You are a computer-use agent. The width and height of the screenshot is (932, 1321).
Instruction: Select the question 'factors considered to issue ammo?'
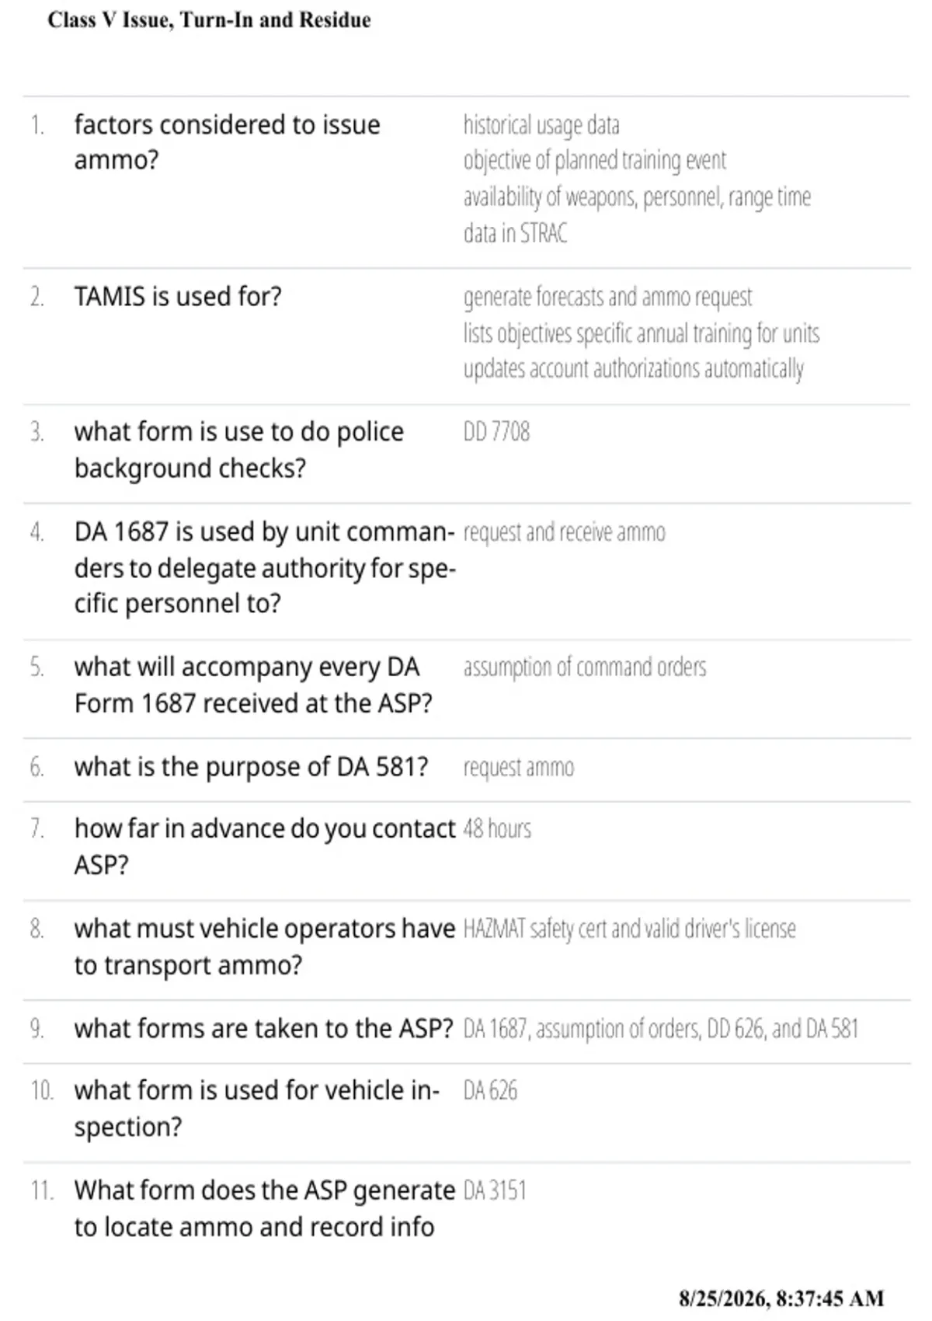228,142
